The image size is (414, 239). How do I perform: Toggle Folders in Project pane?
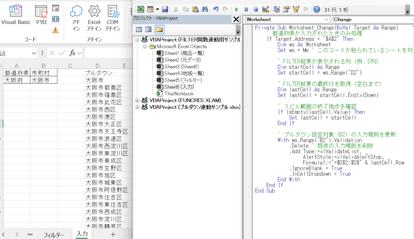pos(159,29)
